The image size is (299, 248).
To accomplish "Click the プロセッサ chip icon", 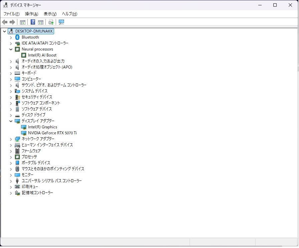I will tap(17, 157).
